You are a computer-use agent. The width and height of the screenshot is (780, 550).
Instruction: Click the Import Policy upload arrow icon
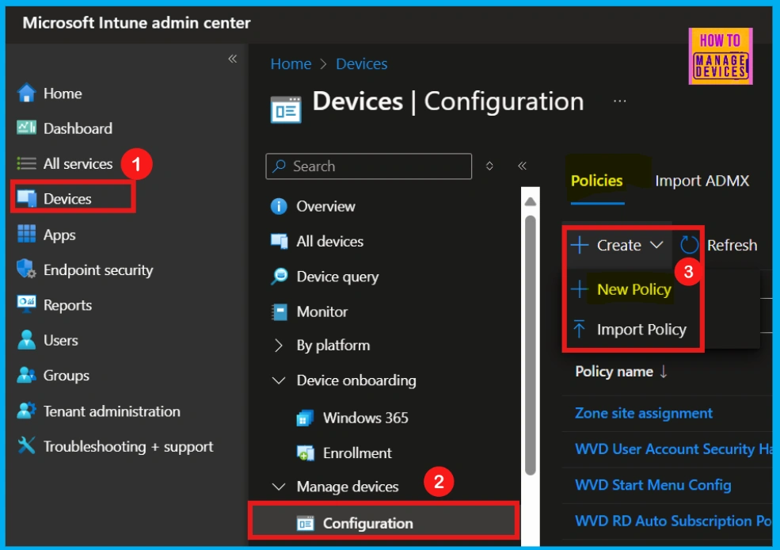(x=579, y=329)
